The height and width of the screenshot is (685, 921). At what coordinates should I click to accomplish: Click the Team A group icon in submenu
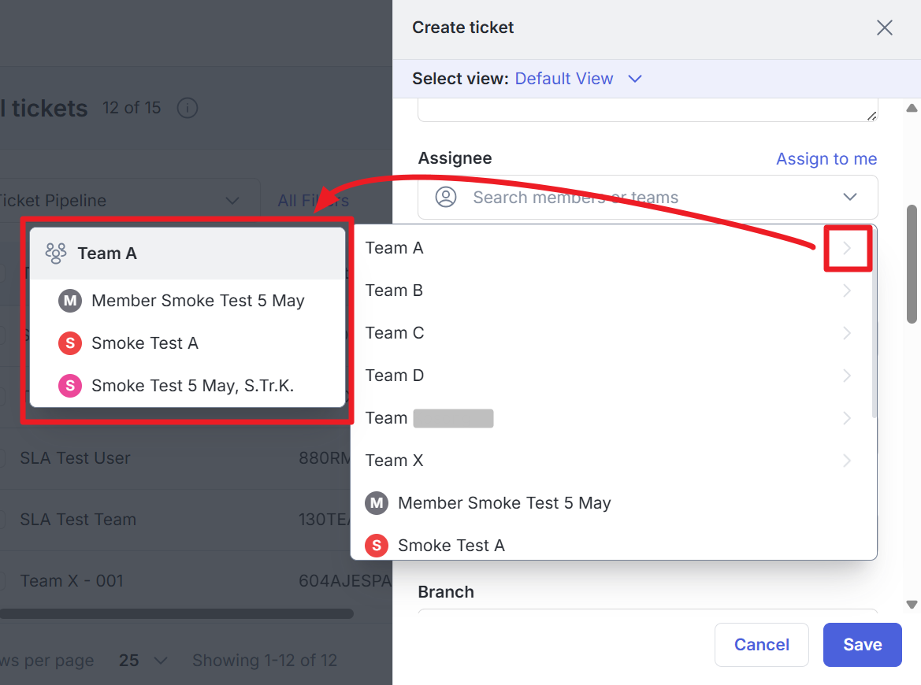pos(55,253)
